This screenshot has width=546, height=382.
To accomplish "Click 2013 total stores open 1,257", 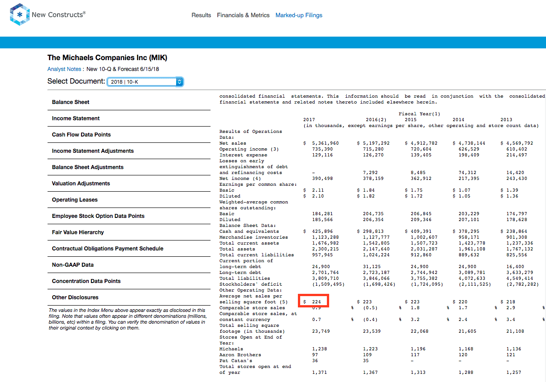I will pyautogui.click(x=513, y=373).
